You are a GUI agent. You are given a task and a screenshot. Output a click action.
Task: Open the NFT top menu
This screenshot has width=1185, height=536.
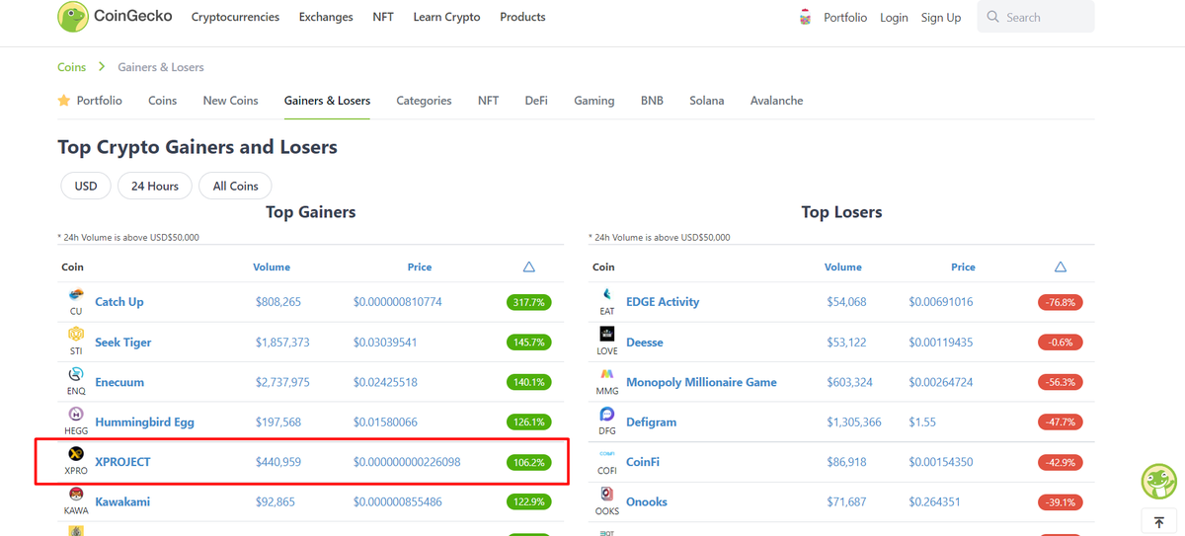tap(383, 17)
